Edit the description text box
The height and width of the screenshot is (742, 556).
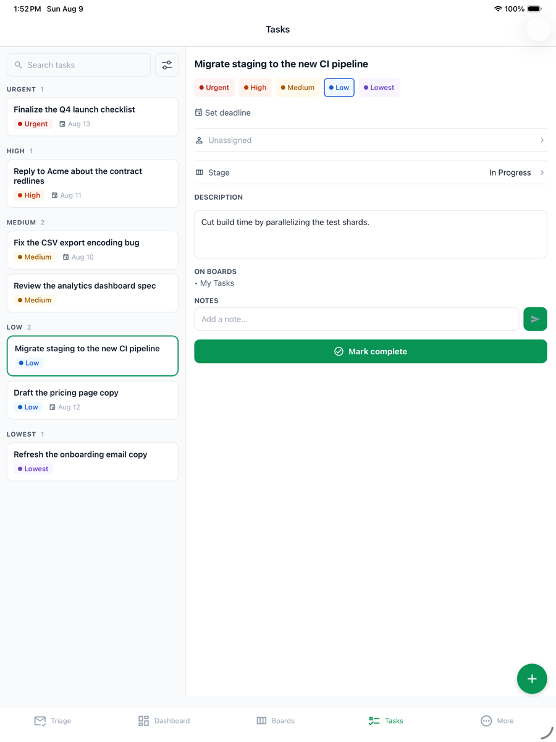371,234
